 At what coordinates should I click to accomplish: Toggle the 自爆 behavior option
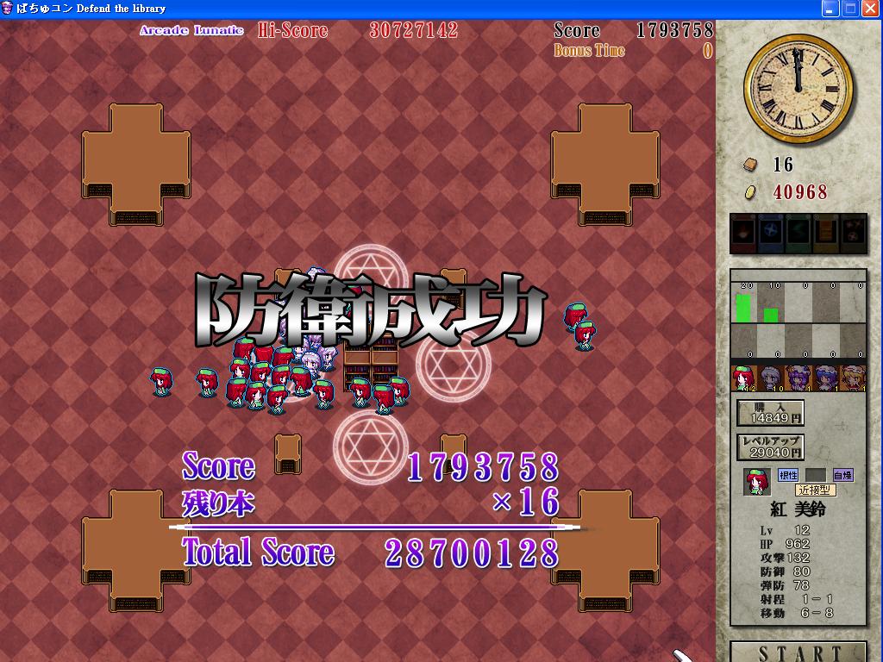pyautogui.click(x=843, y=476)
